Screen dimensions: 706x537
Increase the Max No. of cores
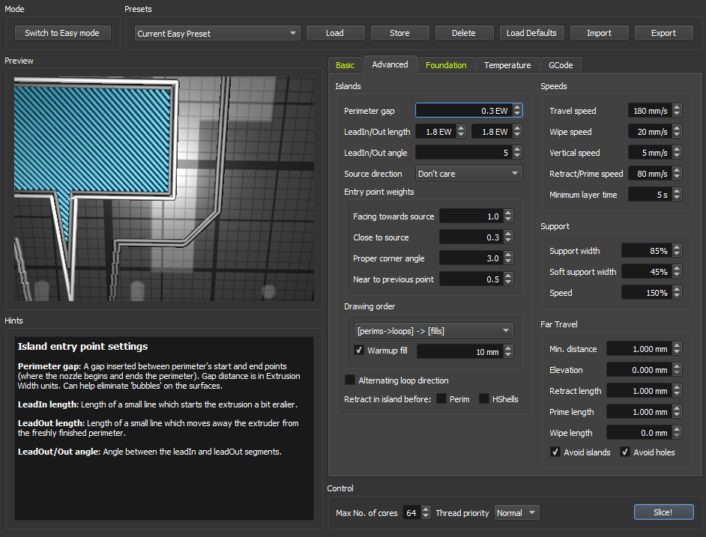coord(426,510)
